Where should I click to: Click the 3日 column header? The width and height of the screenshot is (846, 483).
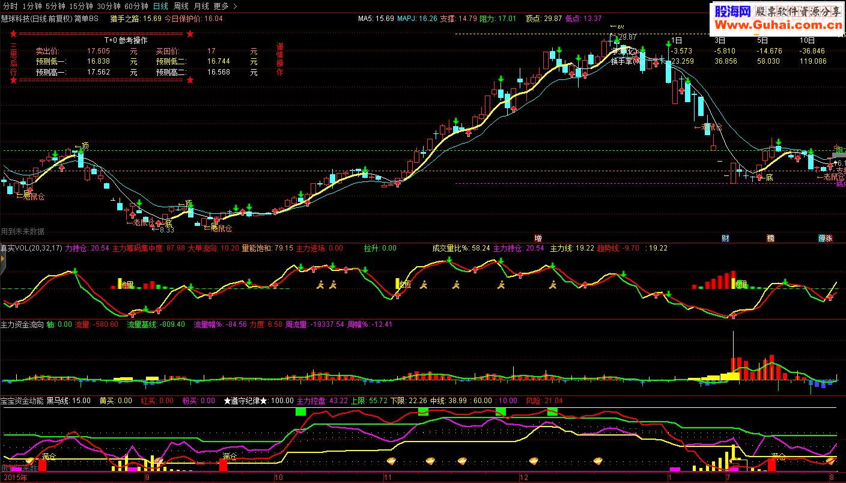click(720, 41)
